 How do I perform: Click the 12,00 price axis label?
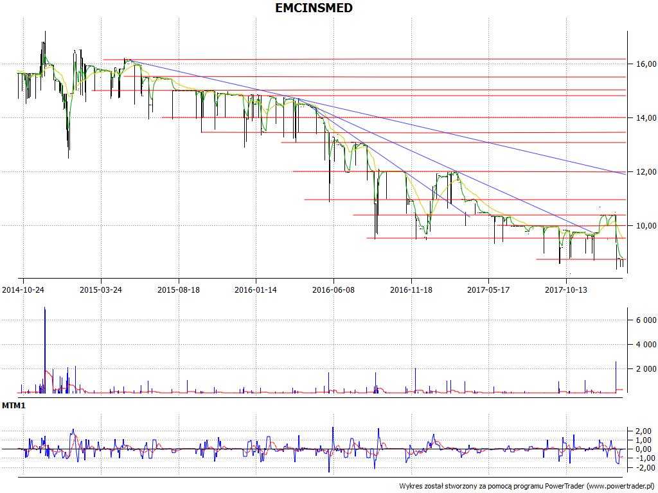point(646,172)
